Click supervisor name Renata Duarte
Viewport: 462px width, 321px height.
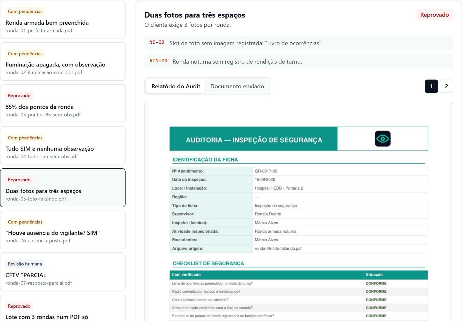tap(268, 214)
